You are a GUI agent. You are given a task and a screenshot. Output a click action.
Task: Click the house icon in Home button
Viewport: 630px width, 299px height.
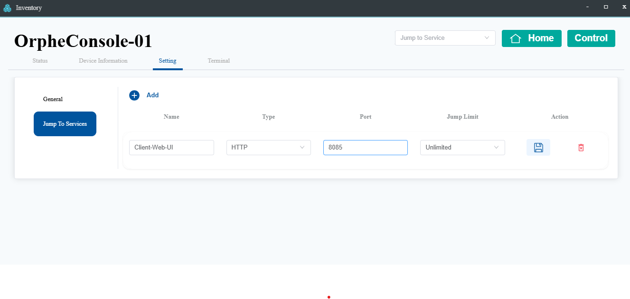pyautogui.click(x=516, y=38)
